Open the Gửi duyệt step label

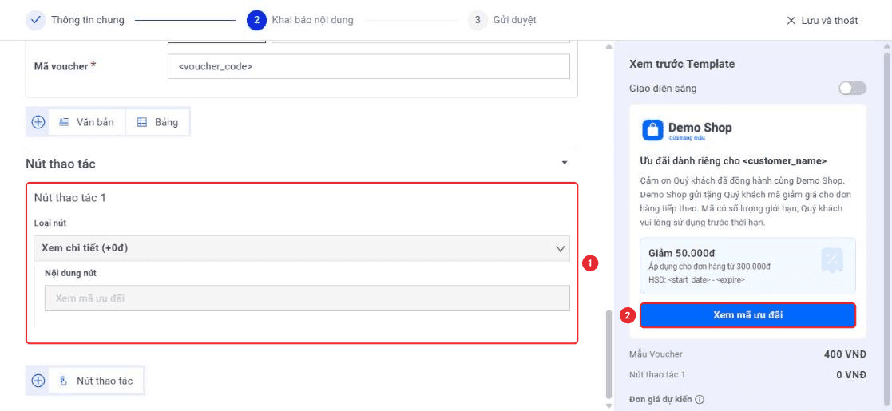515,21
